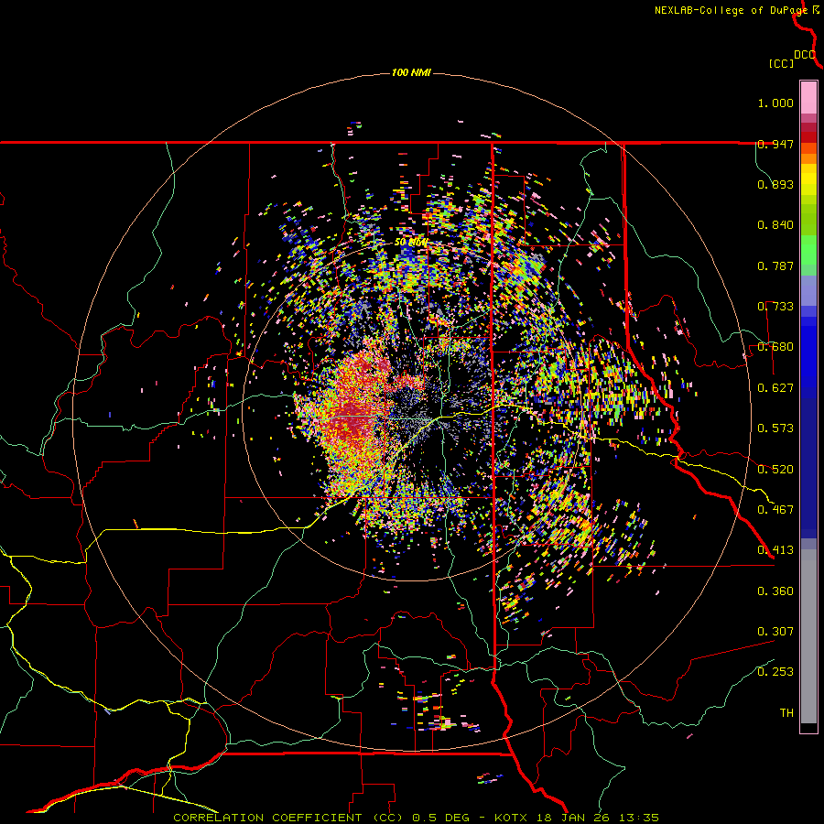The width and height of the screenshot is (824, 824).
Task: Click the 50 NMI range ring label
Action: pyautogui.click(x=411, y=243)
